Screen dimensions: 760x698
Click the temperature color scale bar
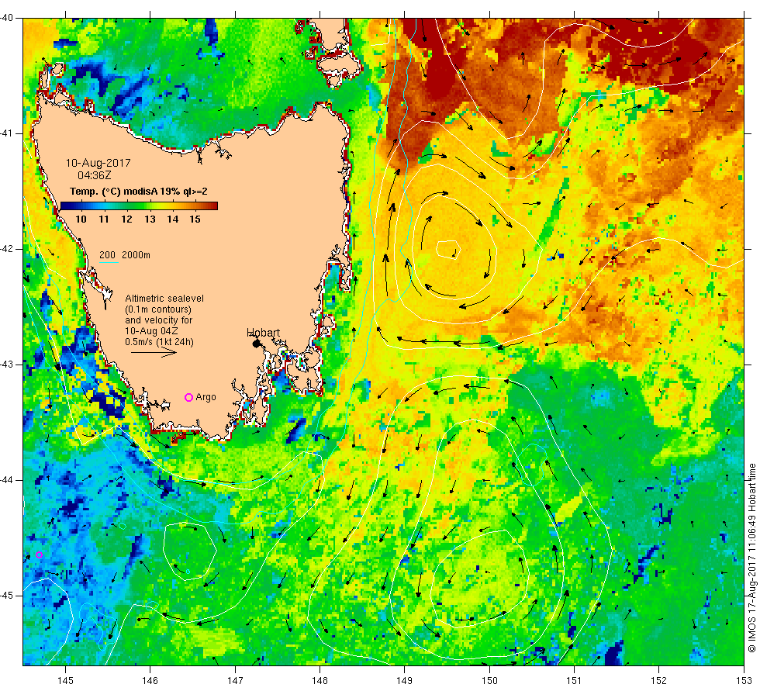(x=139, y=206)
